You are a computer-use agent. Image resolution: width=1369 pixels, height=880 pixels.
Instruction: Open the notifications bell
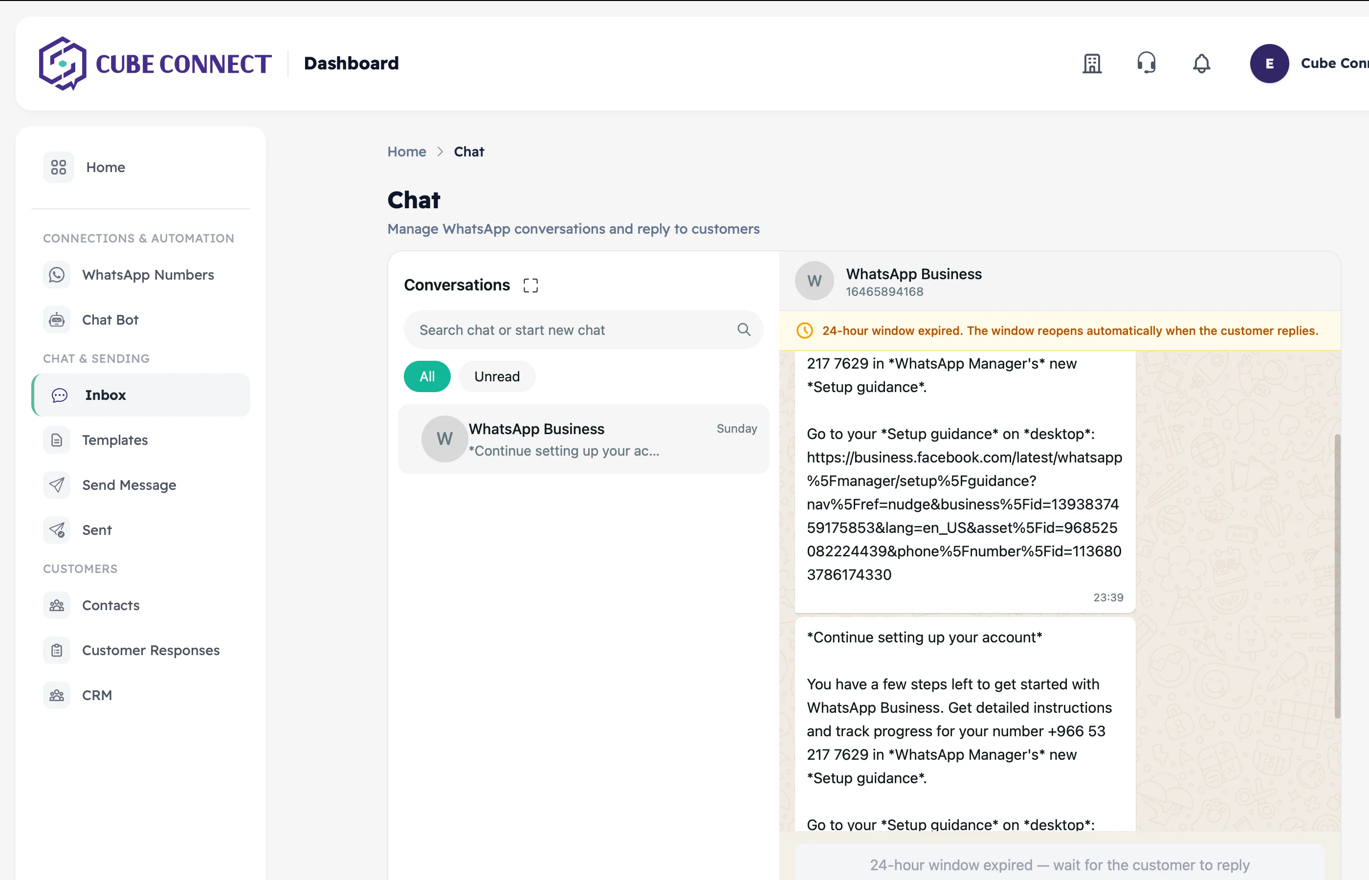1202,64
